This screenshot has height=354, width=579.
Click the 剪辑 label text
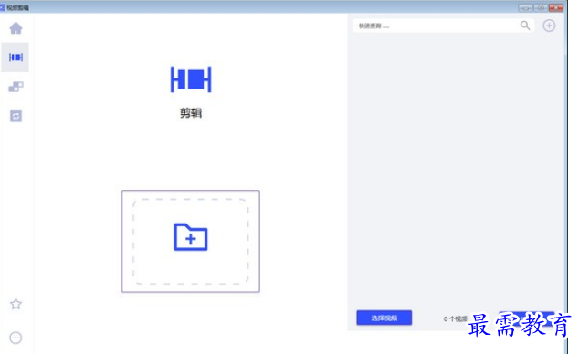(x=191, y=113)
